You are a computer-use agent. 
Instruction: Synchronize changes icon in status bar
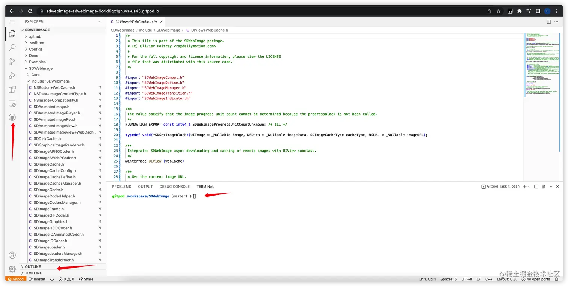52,279
